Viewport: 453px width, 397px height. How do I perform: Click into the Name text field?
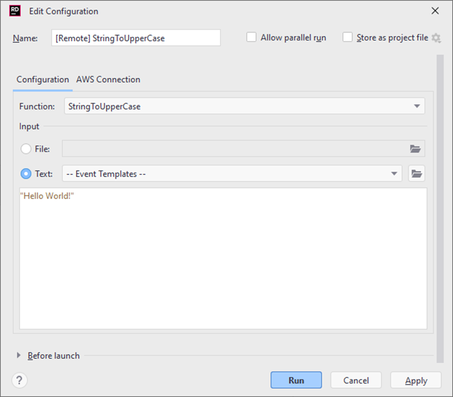(136, 38)
